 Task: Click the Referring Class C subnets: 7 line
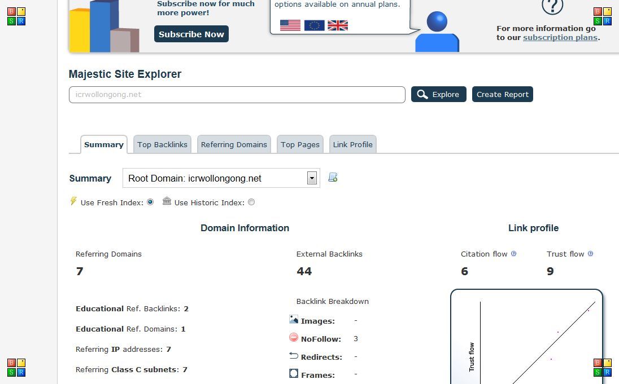point(132,369)
